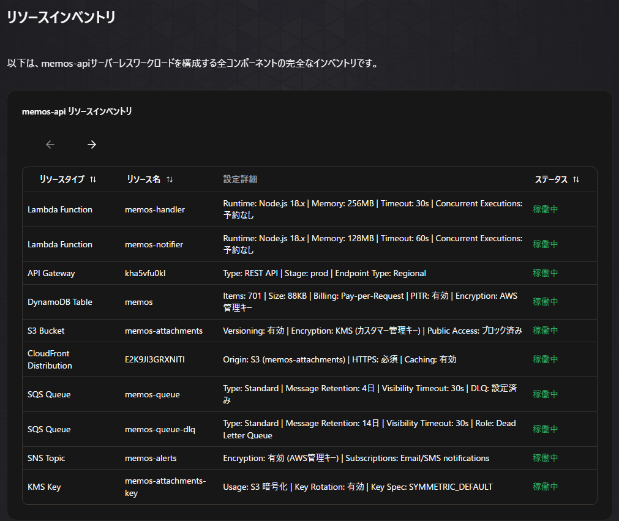Image resolution: width=619 pixels, height=521 pixels.
Task: Click the Message Retention: 4日 details
Action: pos(370,394)
